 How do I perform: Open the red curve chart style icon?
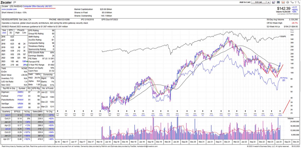(283, 2)
